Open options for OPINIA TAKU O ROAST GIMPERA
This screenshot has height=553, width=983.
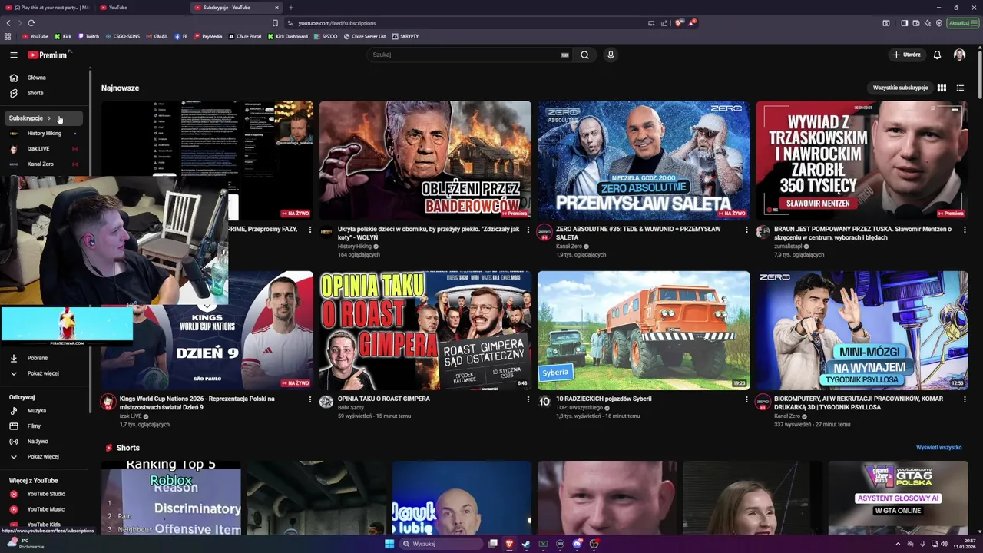click(x=528, y=399)
